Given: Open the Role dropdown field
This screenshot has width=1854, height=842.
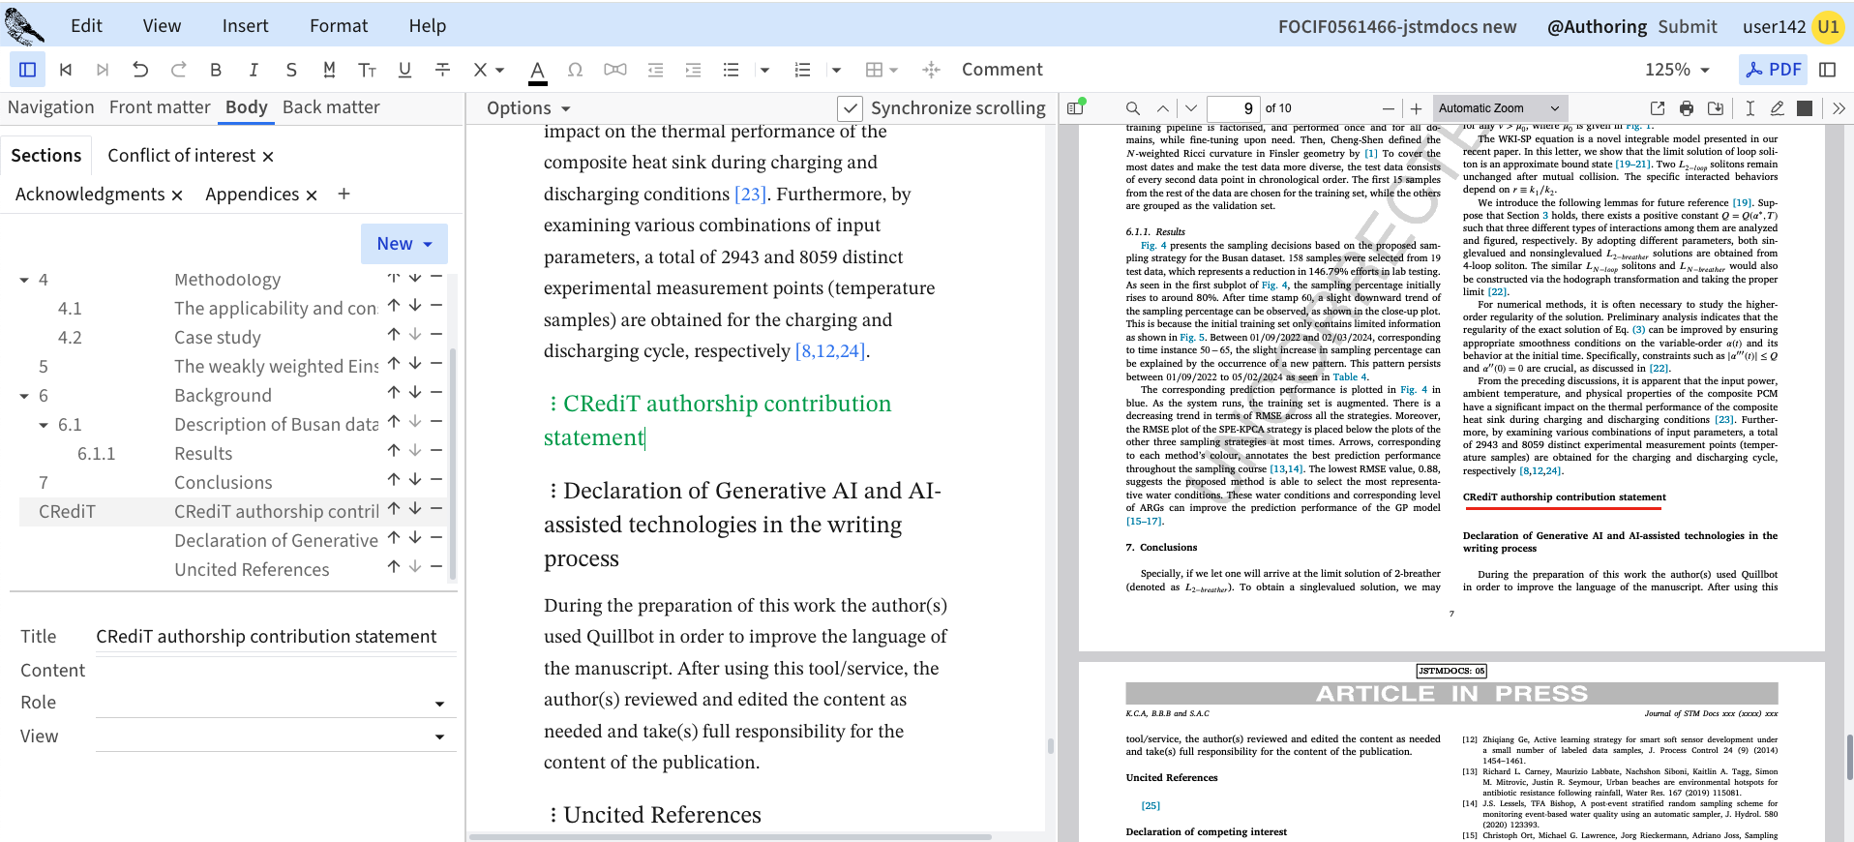Looking at the screenshot, I should tap(276, 704).
